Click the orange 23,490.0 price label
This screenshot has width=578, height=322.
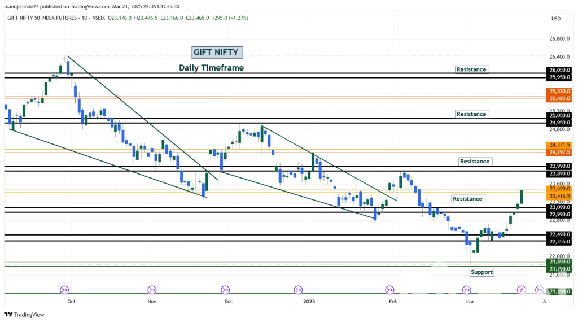pos(559,189)
